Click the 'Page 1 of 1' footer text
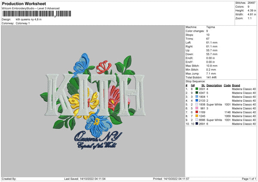258x182 pixels. 249,179
